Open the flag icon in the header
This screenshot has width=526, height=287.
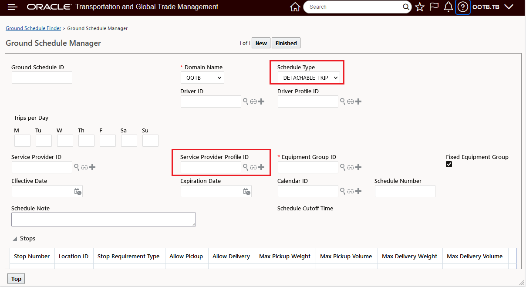tap(434, 7)
